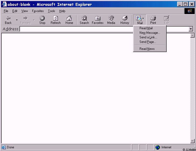This screenshot has height=151, width=196.
Task: Click inside the Address input field
Action: [104, 29]
